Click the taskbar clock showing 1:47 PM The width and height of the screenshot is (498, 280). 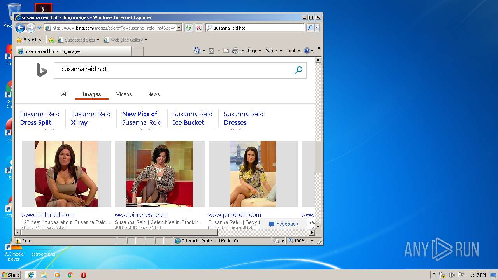point(478,275)
